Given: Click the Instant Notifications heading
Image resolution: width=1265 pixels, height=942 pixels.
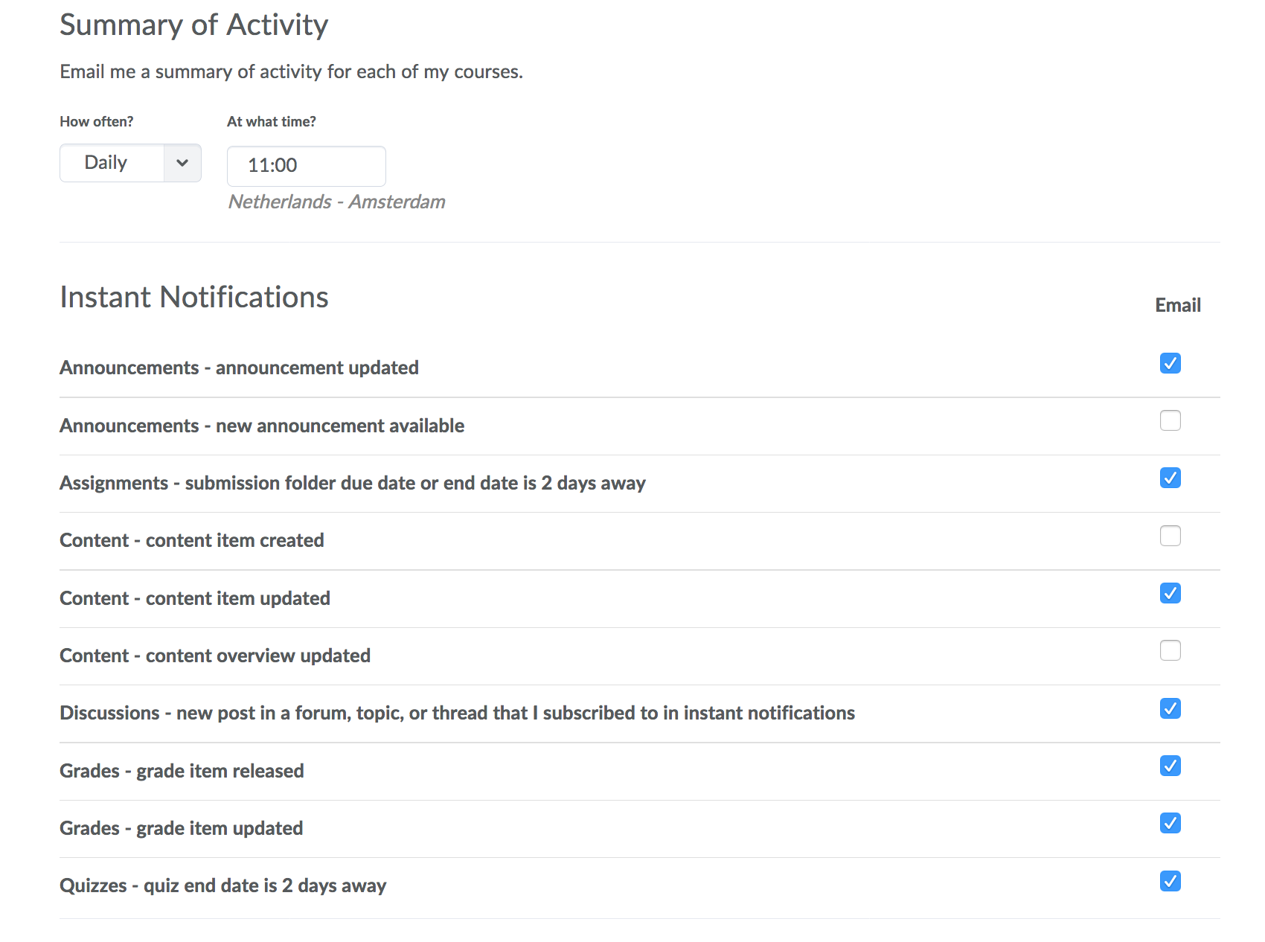Looking at the screenshot, I should (x=193, y=297).
